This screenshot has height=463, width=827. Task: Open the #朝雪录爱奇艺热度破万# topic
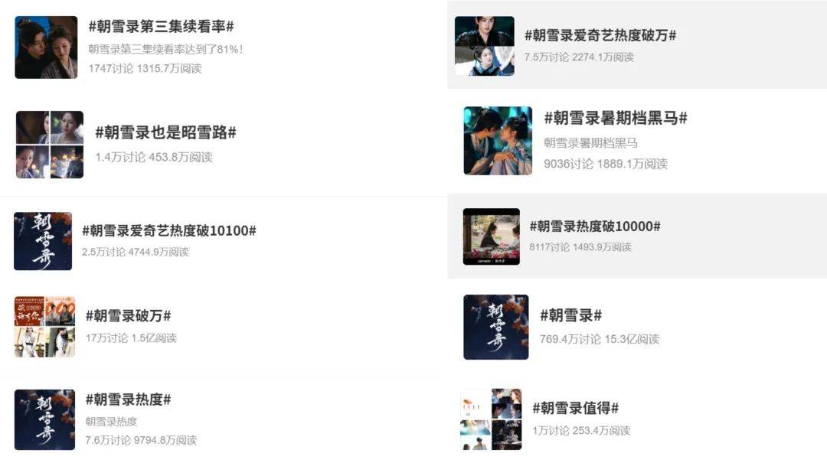pyautogui.click(x=600, y=35)
